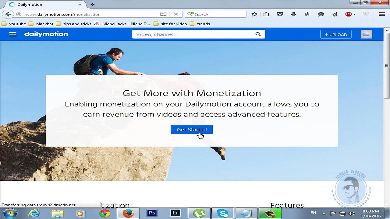Image resolution: width=390 pixels, height=219 pixels.
Task: Open the blackhat bookmarks folder
Action: [41, 24]
